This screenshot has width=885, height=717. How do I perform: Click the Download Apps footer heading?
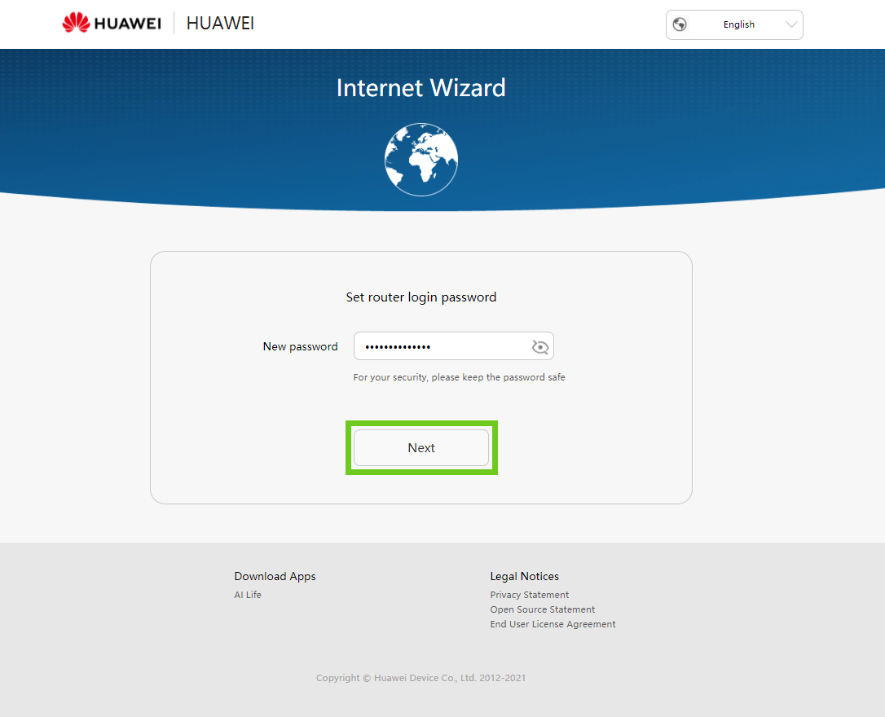[275, 576]
